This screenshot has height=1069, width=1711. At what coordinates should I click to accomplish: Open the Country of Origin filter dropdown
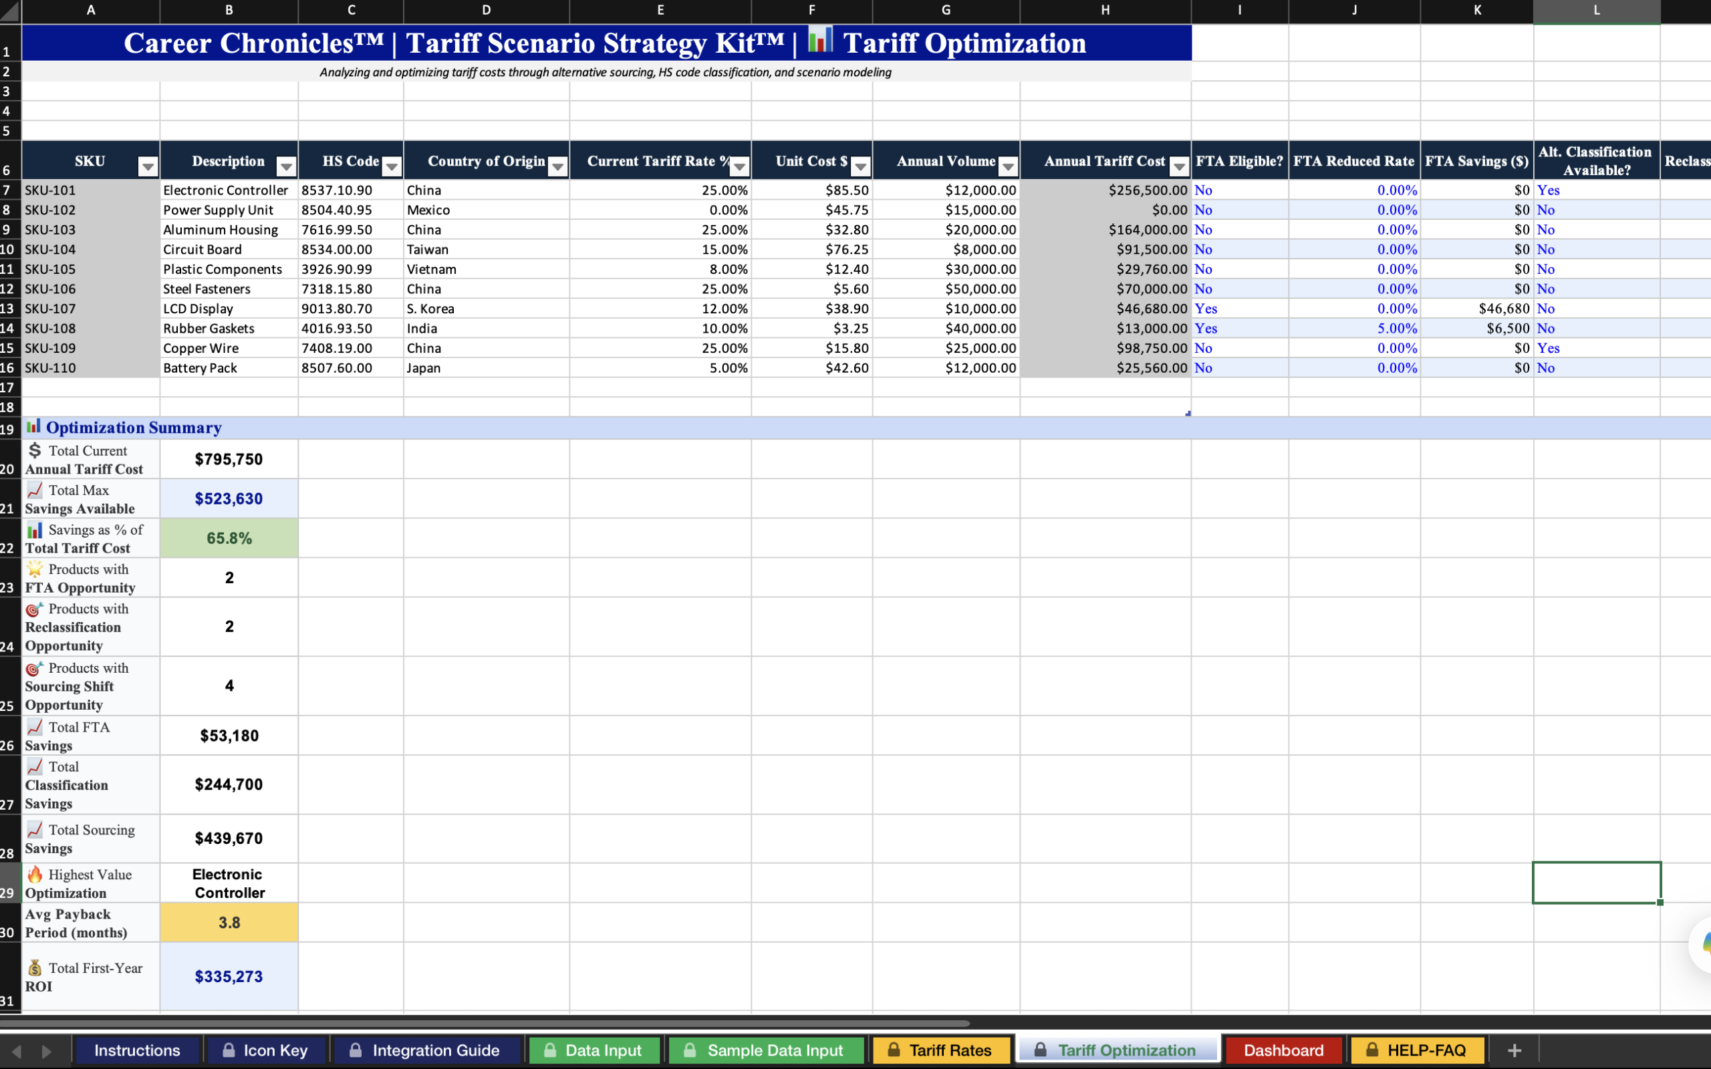(x=557, y=167)
